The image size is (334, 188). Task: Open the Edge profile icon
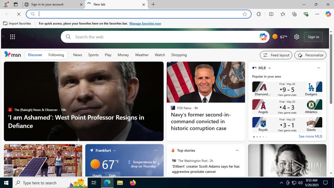pos(5,4)
